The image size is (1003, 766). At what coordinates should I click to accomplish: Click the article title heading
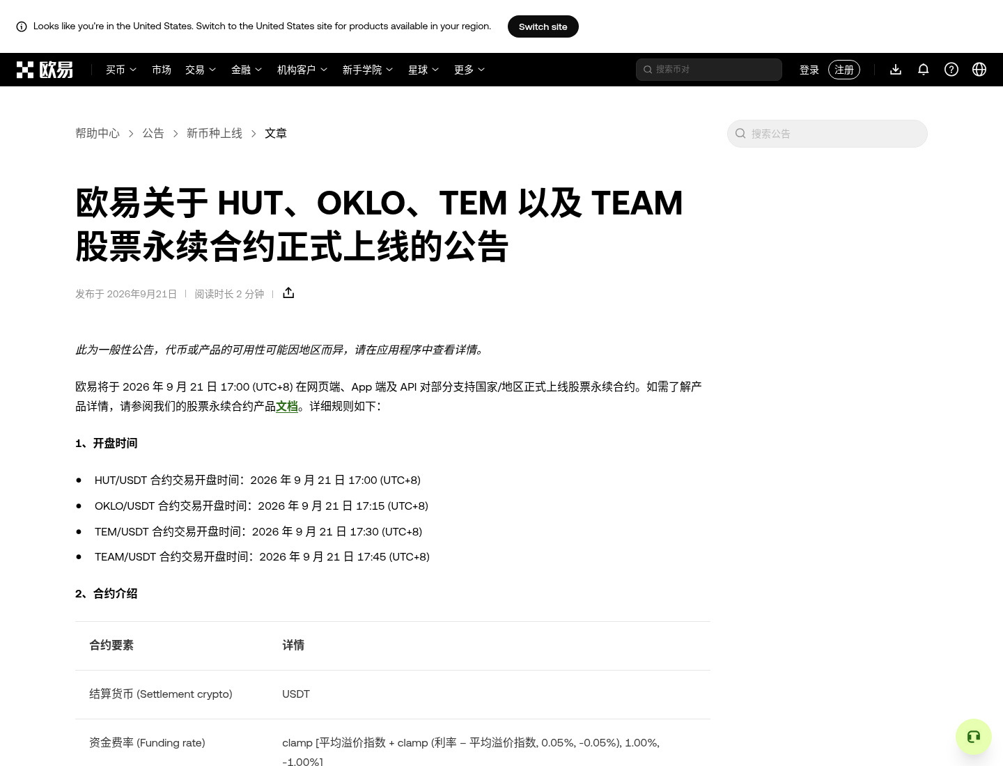pyautogui.click(x=379, y=224)
